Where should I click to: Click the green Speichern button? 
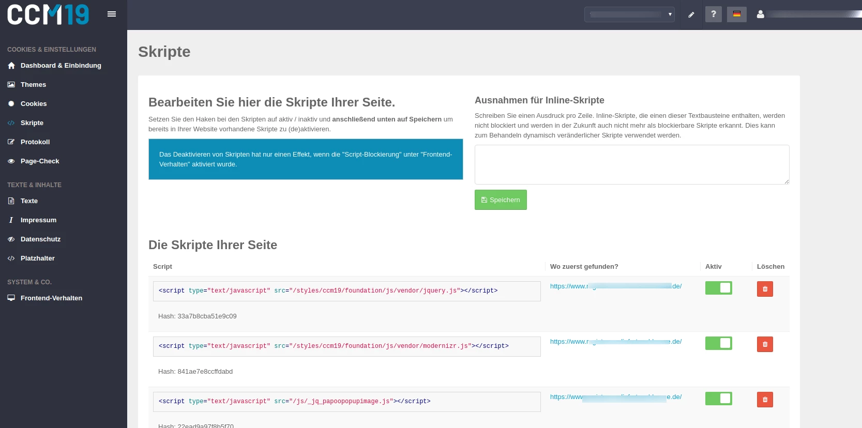[501, 200]
